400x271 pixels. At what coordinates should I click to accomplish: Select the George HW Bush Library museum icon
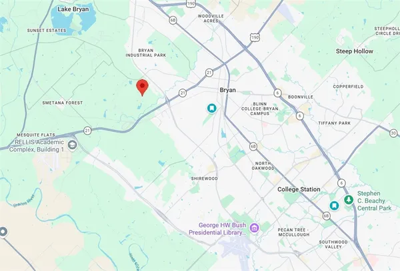coord(254,228)
